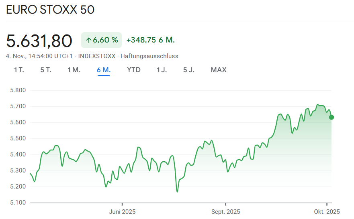Viewport: 354px width, 219px height.
Task: Click the Sept. 2025 axis marker
Action: [226, 212]
